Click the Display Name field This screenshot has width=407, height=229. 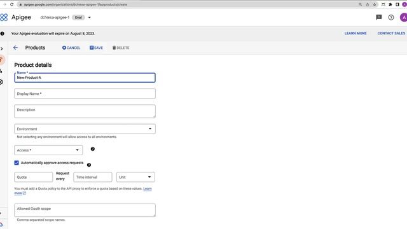(x=85, y=94)
